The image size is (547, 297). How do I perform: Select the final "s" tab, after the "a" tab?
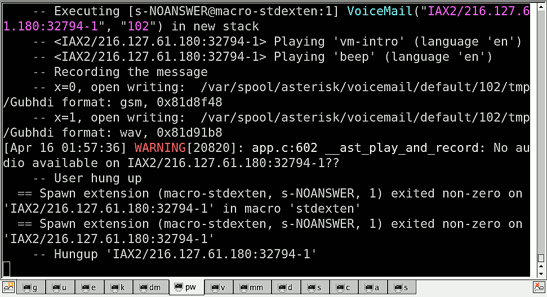[402, 287]
